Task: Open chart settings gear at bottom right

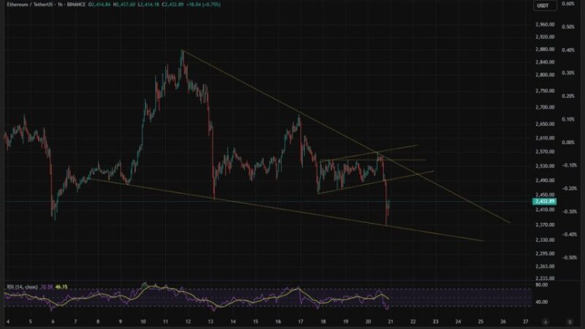Action: click(x=570, y=322)
